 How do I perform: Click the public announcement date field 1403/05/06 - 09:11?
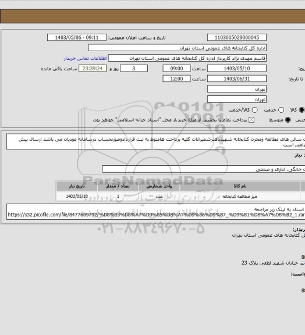[77, 37]
